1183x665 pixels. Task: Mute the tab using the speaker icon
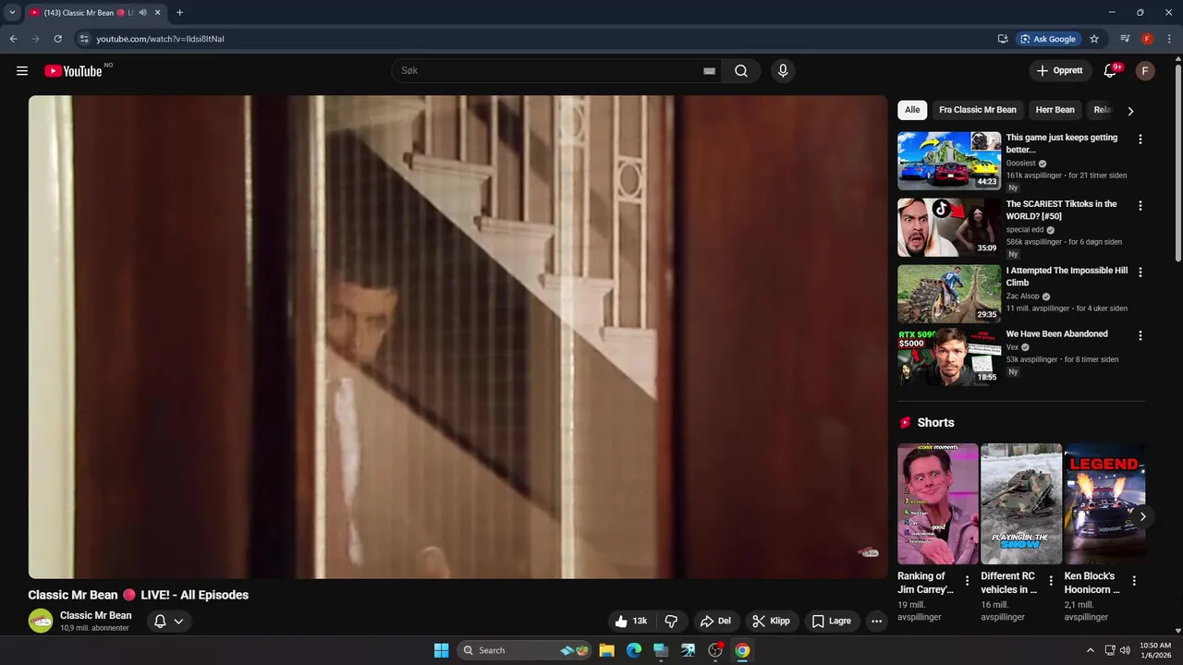click(143, 13)
